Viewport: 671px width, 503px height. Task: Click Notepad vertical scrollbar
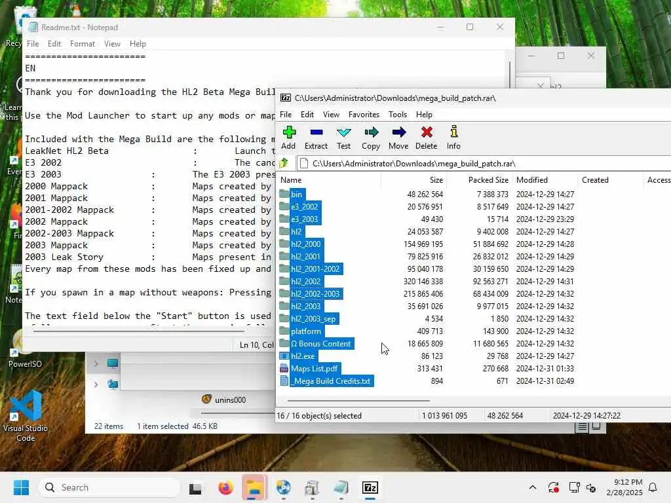click(x=509, y=75)
